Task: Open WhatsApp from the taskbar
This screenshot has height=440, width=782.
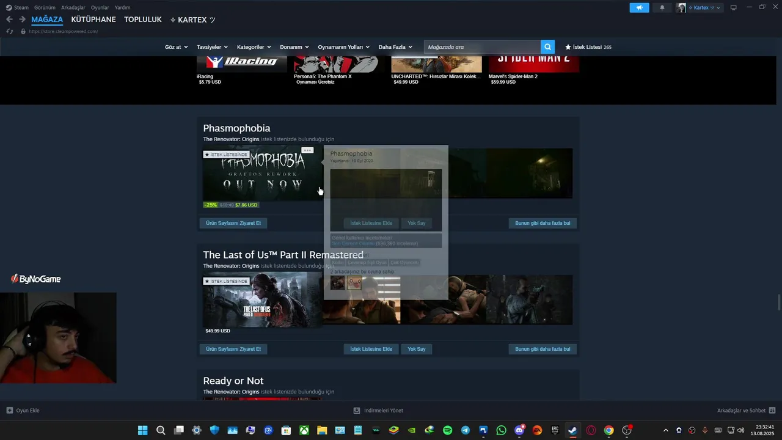Action: click(502, 430)
